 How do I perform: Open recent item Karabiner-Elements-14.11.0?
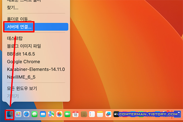tap(36, 69)
